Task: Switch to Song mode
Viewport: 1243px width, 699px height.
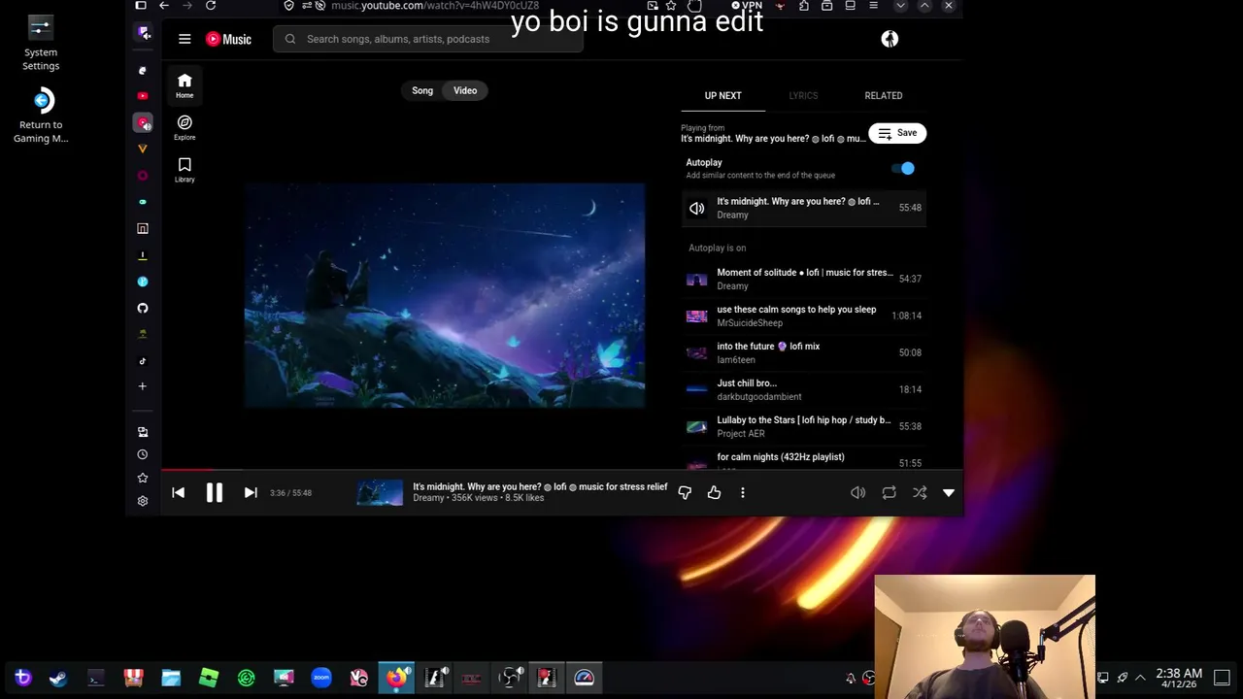Action: point(422,90)
